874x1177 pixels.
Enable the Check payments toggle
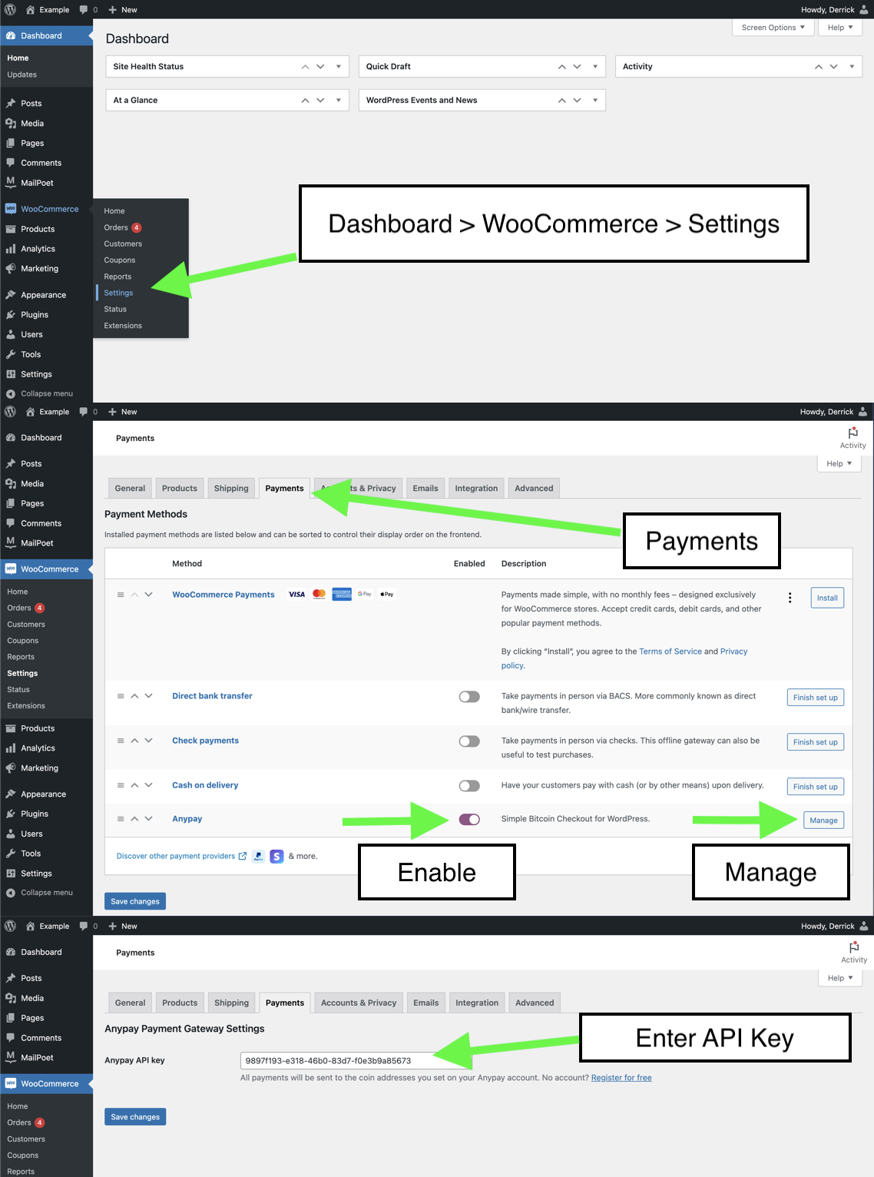469,741
